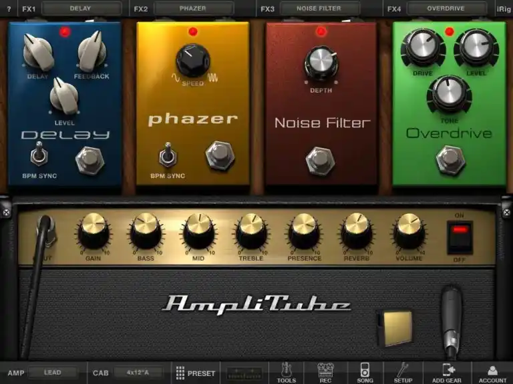Click the AMP label in bottom bar
Viewport: 513px width, 384px height.
[x=16, y=373]
